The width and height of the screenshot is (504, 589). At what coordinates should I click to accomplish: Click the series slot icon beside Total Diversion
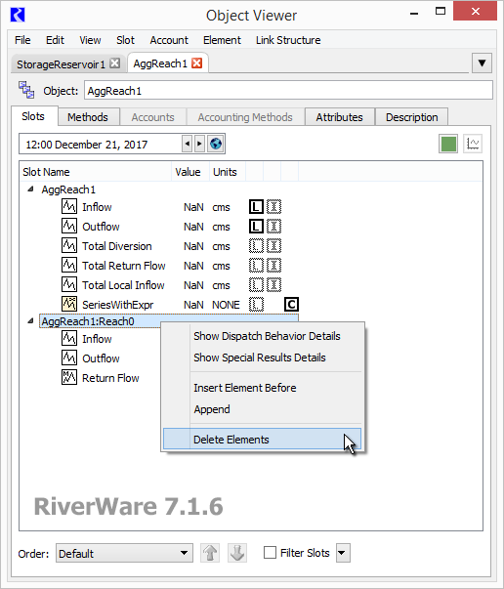tap(69, 246)
